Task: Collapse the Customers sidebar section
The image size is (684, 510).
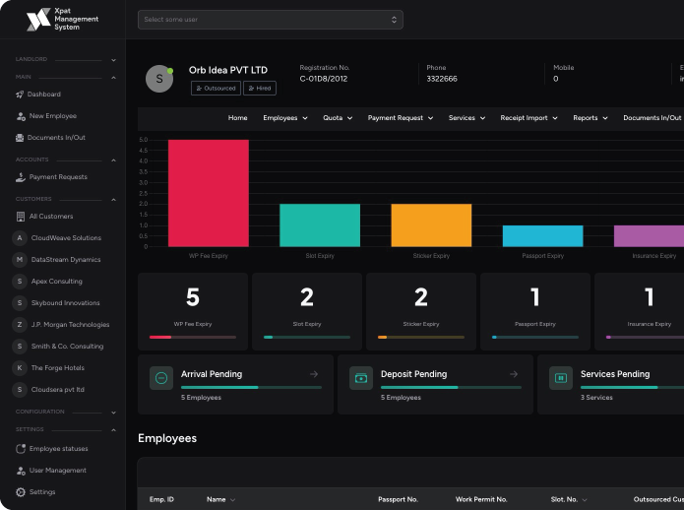Action: tap(113, 199)
